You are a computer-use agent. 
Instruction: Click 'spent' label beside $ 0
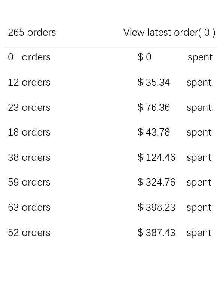click(x=200, y=58)
